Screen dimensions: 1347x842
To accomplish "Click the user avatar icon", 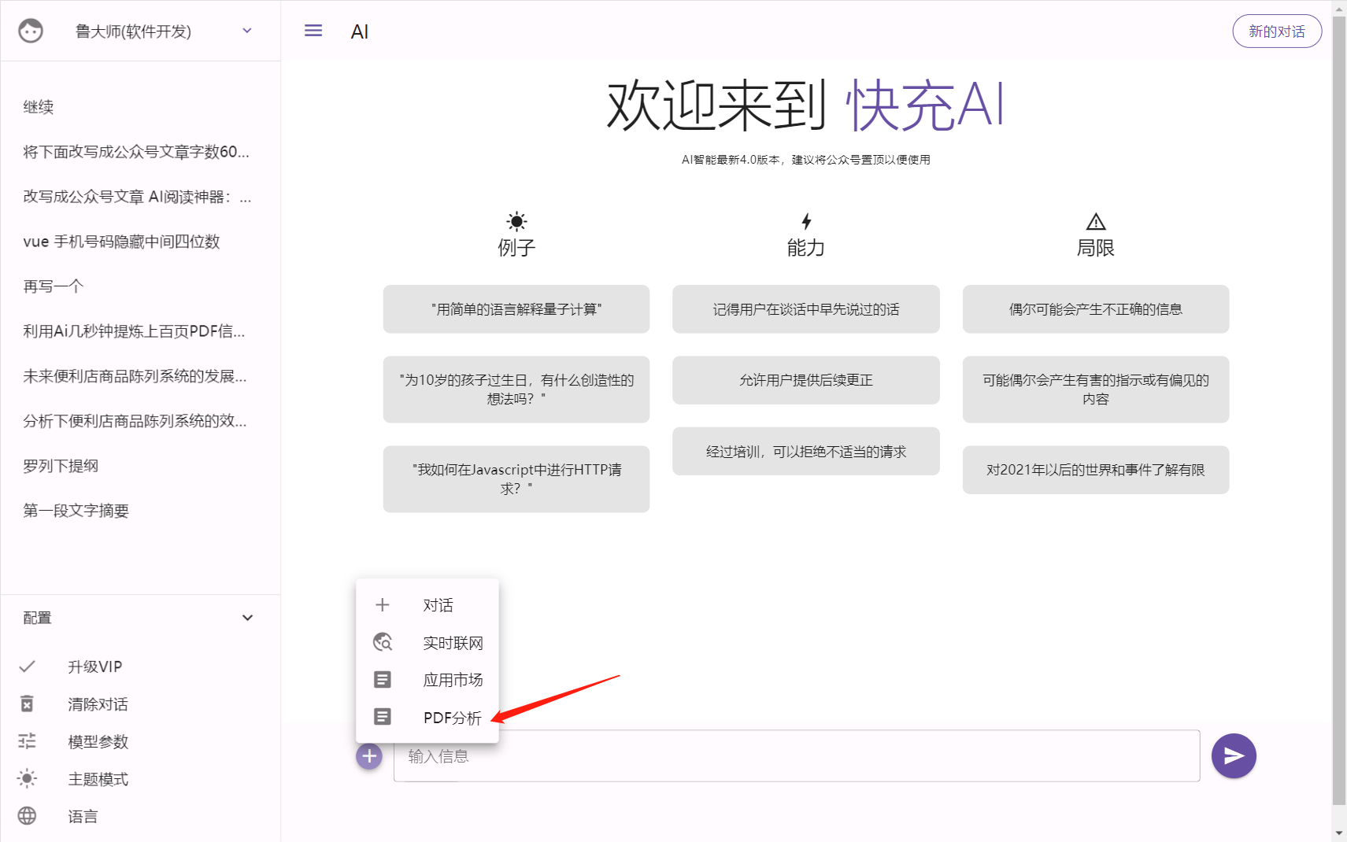I will coord(31,31).
